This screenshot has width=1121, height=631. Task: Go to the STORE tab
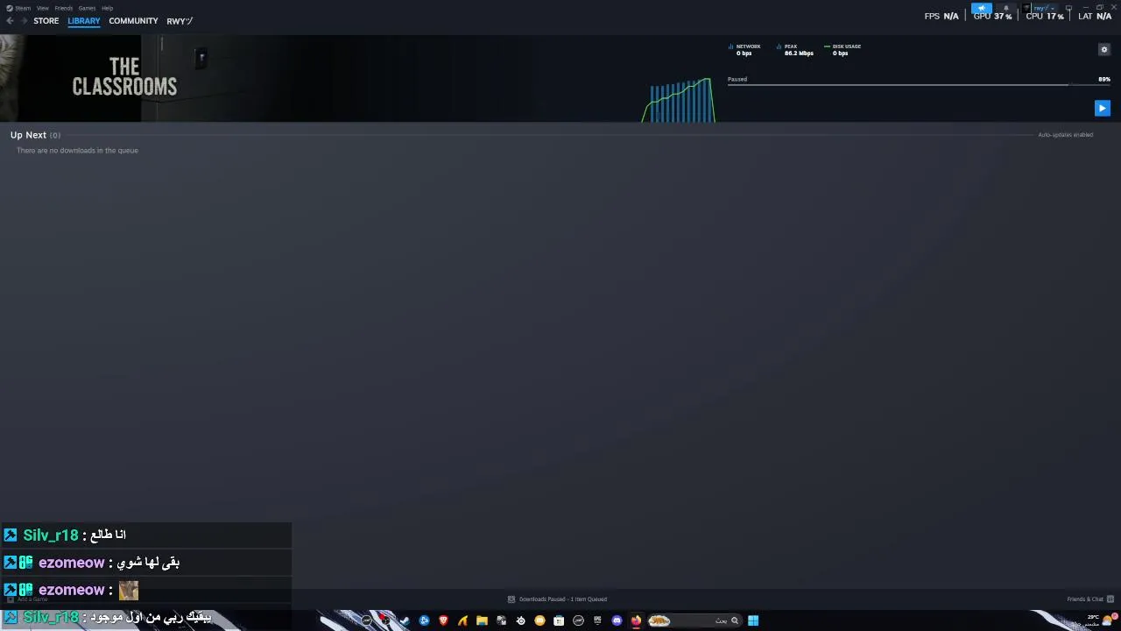[x=46, y=21]
